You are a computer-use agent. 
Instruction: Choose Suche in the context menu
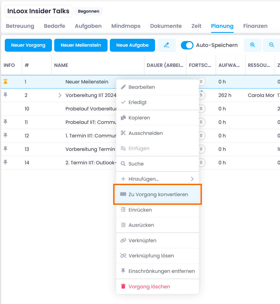pyautogui.click(x=158, y=164)
